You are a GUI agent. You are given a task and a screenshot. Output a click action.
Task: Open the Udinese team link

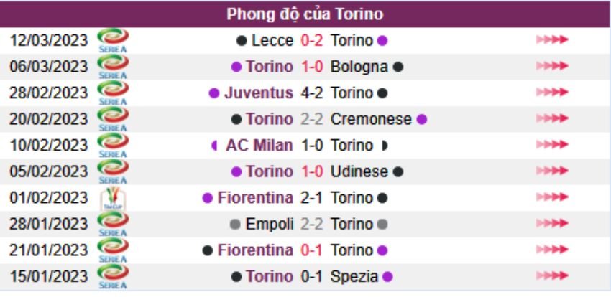tap(359, 172)
